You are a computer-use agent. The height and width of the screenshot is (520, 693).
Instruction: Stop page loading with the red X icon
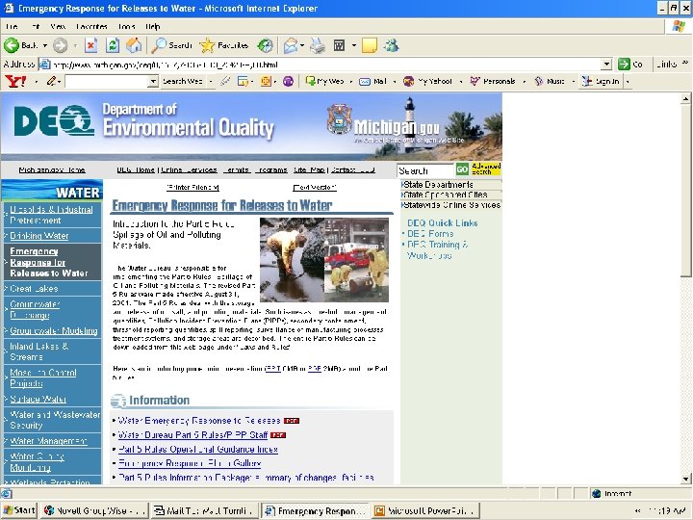(x=90, y=45)
